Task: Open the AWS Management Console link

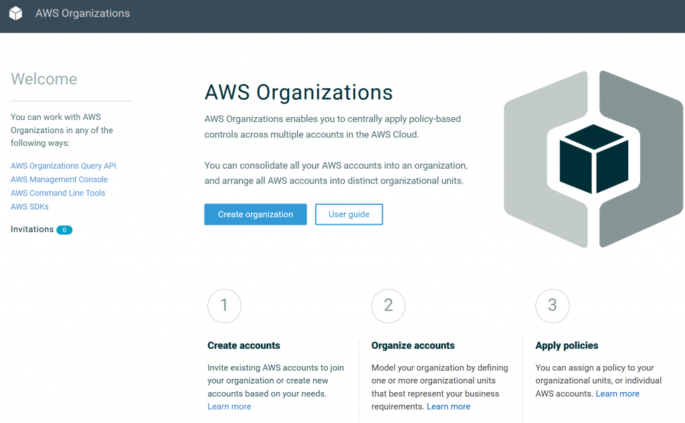Action: pos(59,179)
